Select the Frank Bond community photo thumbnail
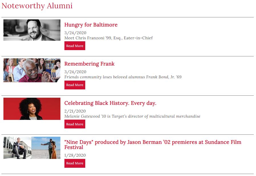256x176 pixels. 32,70
